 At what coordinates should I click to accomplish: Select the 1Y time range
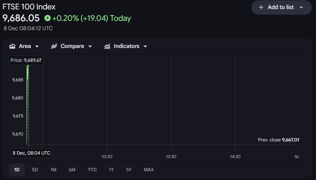tap(111, 170)
